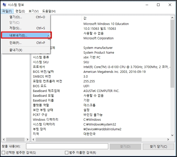
Task: Click the Intel(R) Core(TM) i3-6100 CPU value
Action: point(127,67)
